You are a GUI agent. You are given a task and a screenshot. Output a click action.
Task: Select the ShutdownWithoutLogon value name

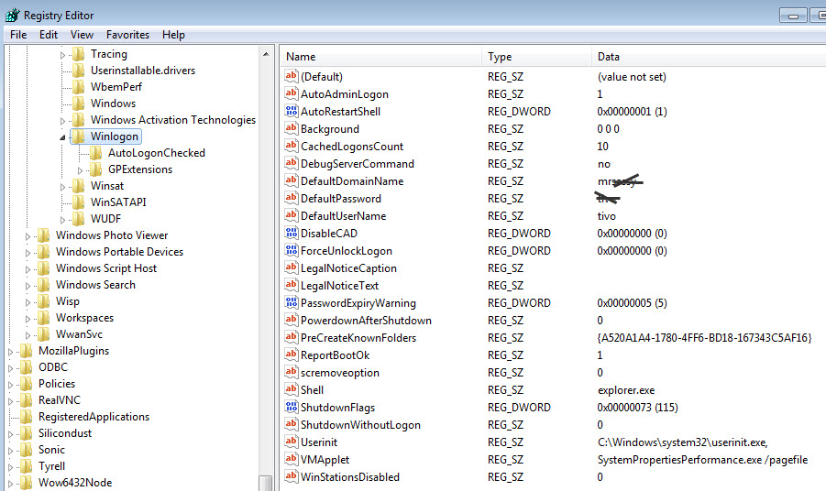[x=360, y=425]
